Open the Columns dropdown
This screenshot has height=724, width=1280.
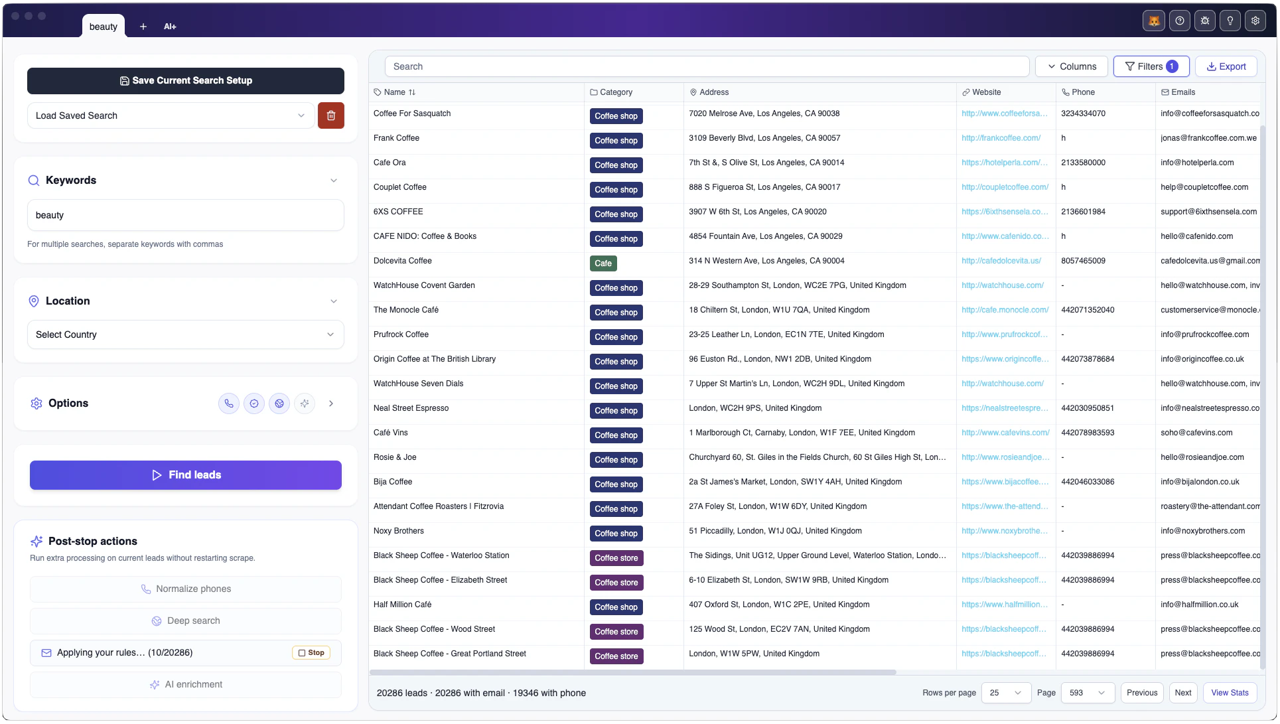(1071, 66)
